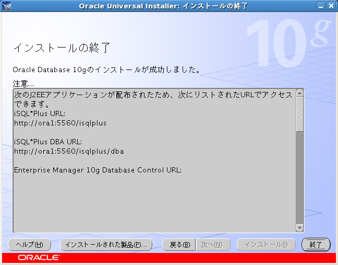Screen dimensions: 338x265
Task: Go back with the 戻る(B) button
Action: click(x=179, y=245)
